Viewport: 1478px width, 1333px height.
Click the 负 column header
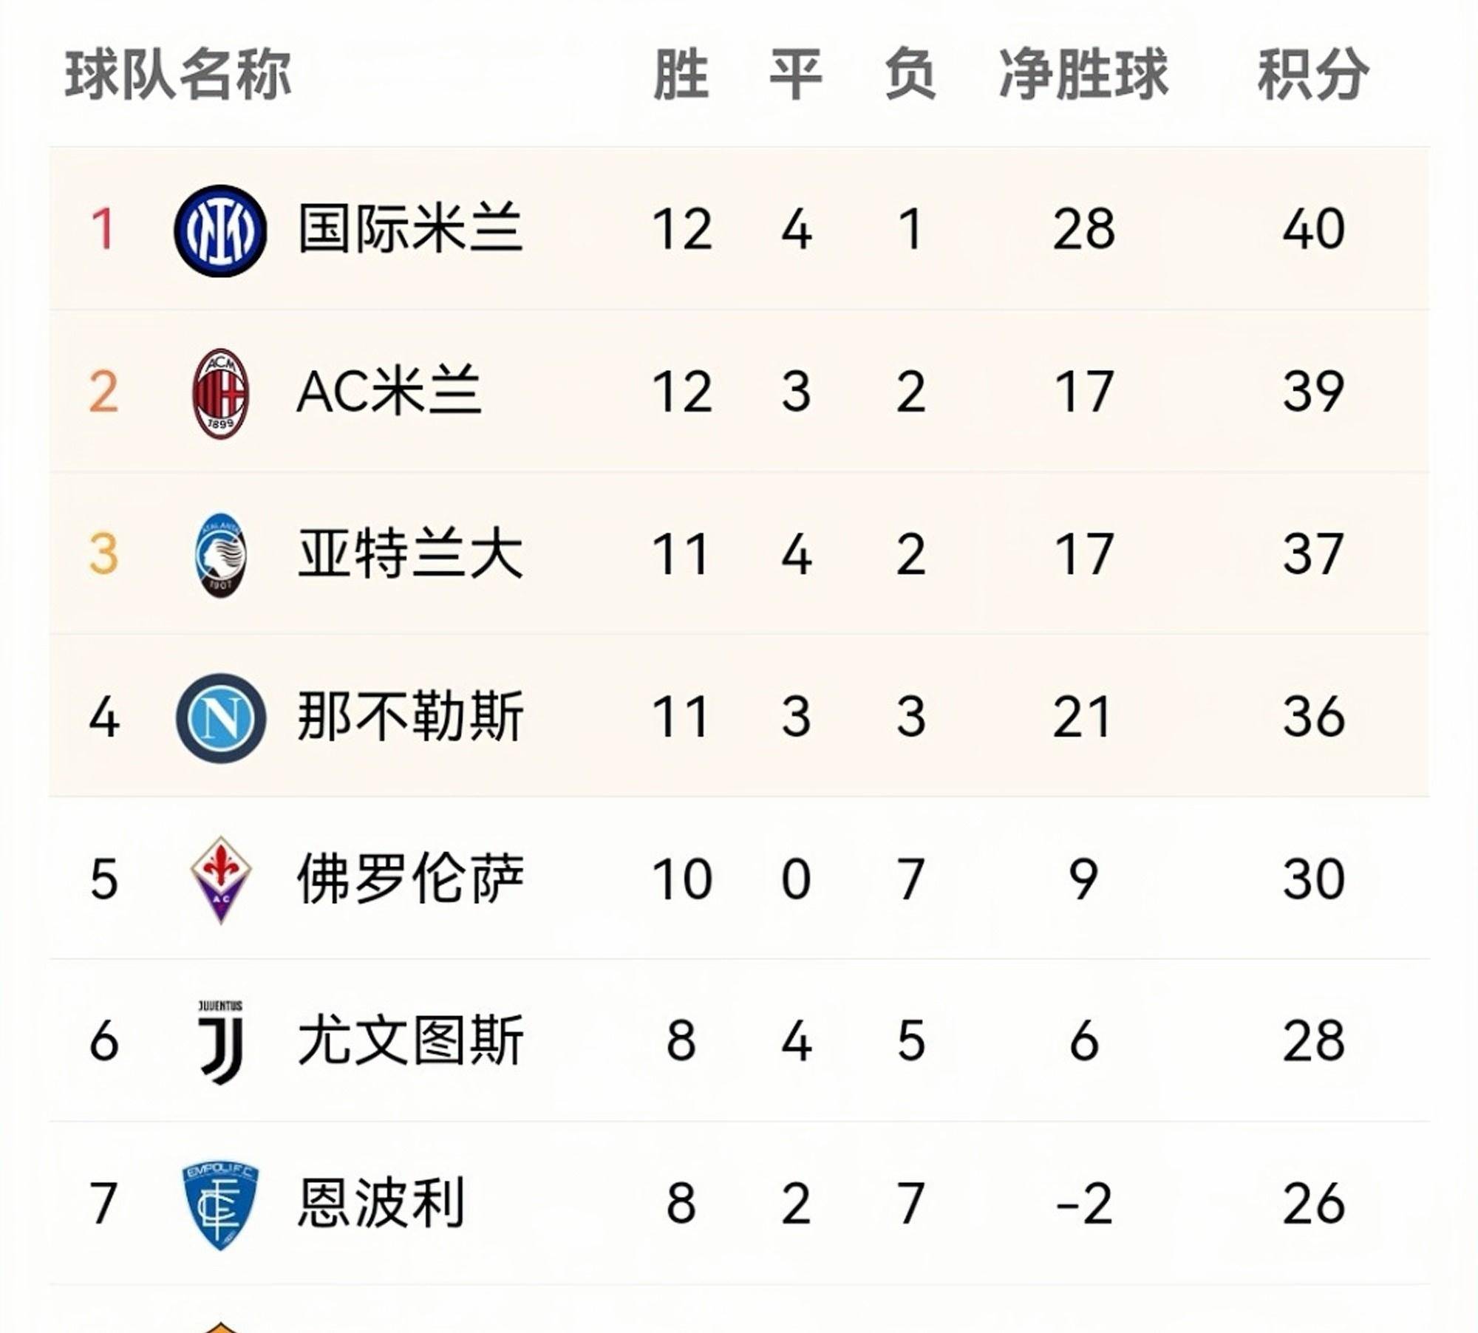[910, 75]
